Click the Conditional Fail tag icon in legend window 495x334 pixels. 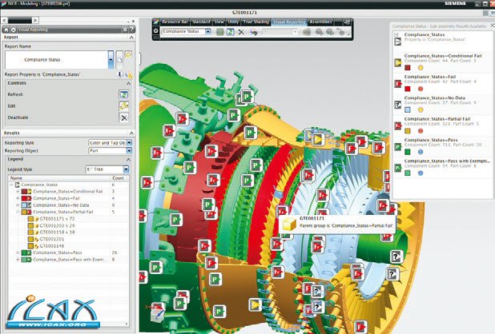(398, 62)
